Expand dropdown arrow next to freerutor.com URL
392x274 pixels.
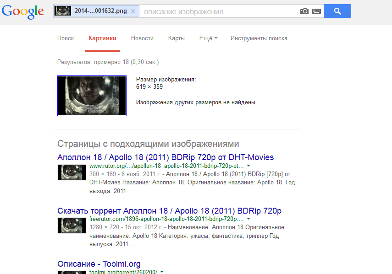(x=248, y=219)
